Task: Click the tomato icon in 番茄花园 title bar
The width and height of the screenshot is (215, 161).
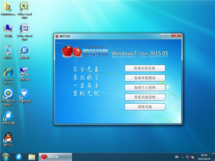Action: point(57,36)
